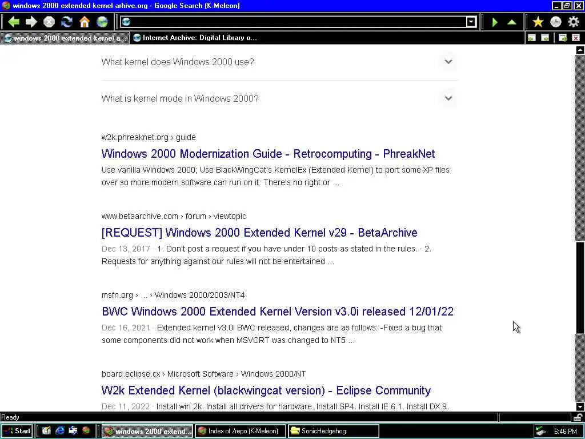Click 'Dec 13, 2017' date text
Screen dimensions: 585x439
point(126,249)
